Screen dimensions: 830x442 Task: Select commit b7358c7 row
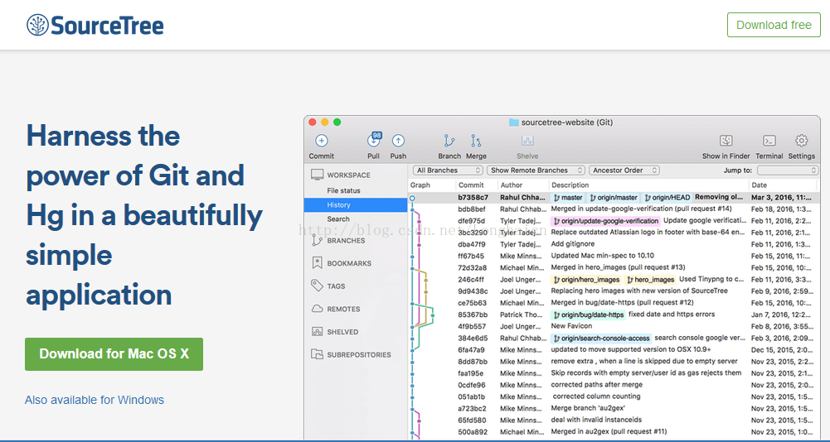pyautogui.click(x=614, y=197)
